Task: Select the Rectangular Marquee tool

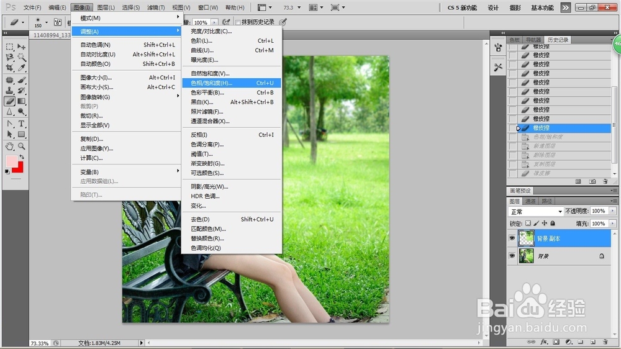Action: (x=9, y=47)
